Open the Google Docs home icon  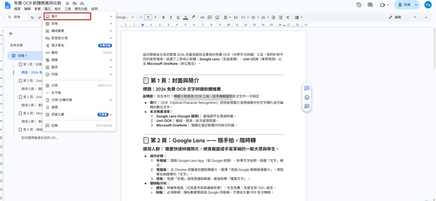(8, 5)
